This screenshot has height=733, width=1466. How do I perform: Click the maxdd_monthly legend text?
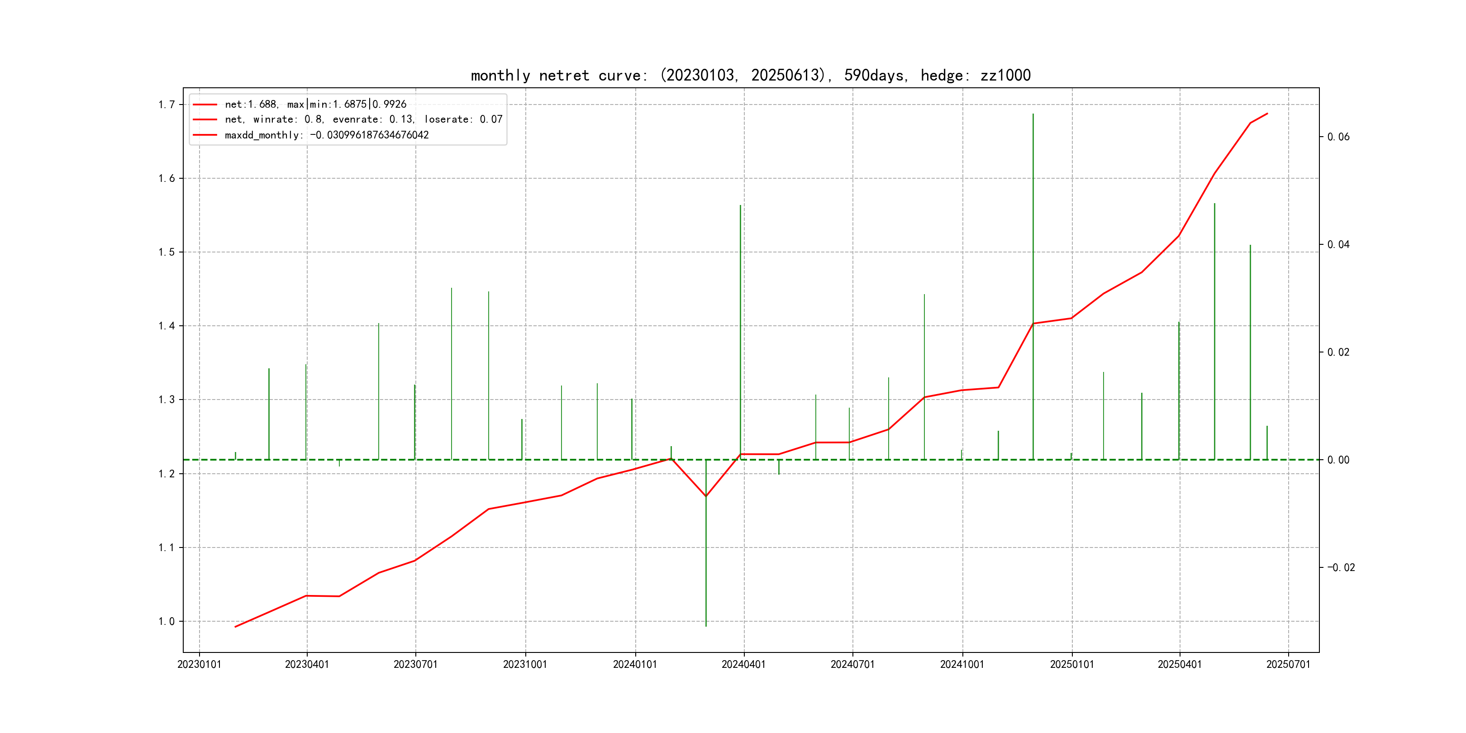[327, 135]
